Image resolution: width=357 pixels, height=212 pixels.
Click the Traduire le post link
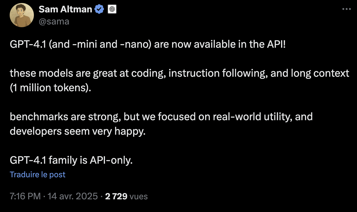click(x=38, y=175)
